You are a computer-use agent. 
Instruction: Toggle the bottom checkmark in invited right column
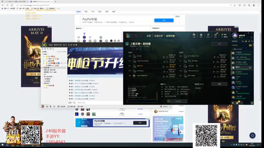pyautogui.click(x=178, y=94)
